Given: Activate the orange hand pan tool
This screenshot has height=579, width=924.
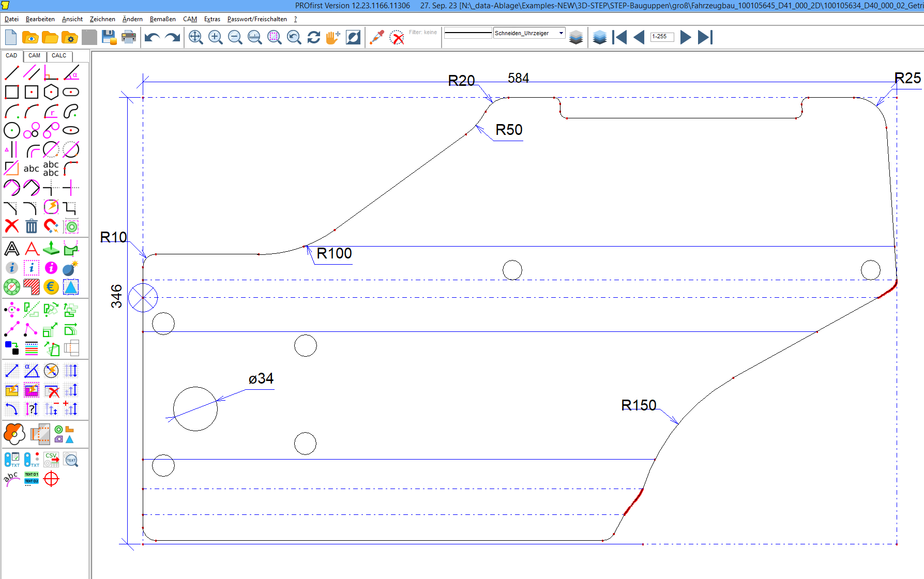Looking at the screenshot, I should coord(333,37).
